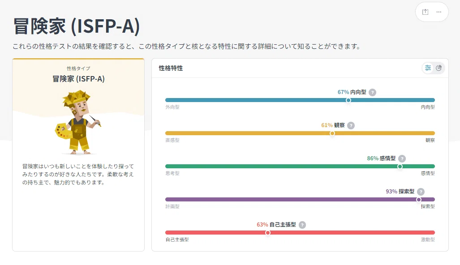Click the yellow 観察 slider handle
This screenshot has height=265, width=460.
pos(332,133)
